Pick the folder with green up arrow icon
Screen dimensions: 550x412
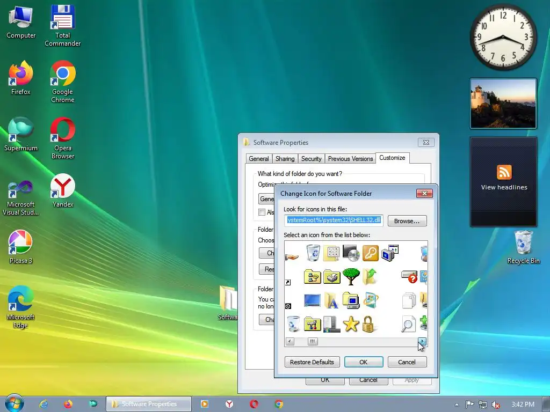(370, 276)
